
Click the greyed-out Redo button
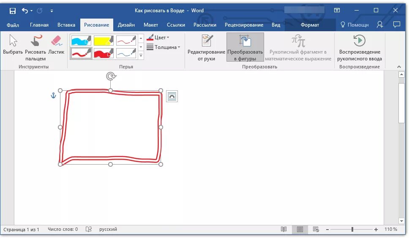tap(40, 11)
